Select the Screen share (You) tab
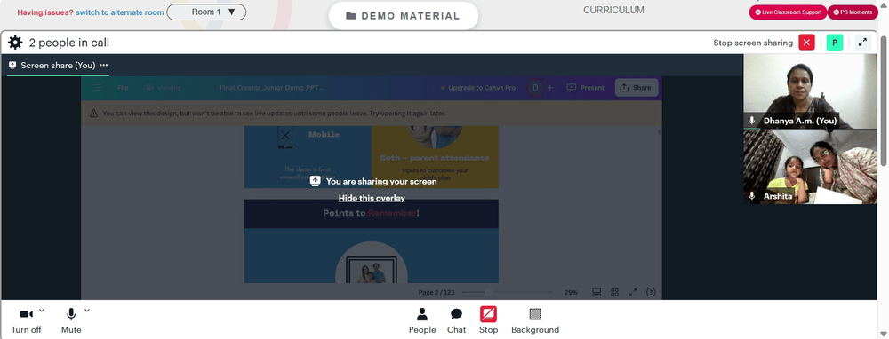The height and width of the screenshot is (339, 889). coord(58,65)
